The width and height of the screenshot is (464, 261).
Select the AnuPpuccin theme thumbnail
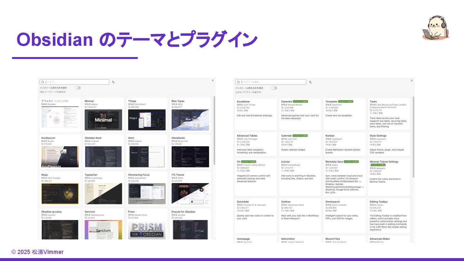[60, 157]
